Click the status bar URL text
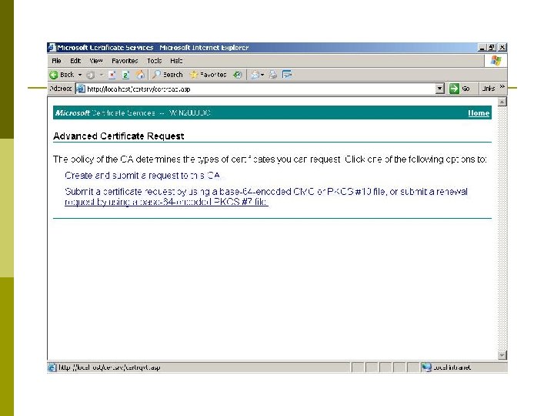Viewport: 554px width, 416px height. tap(109, 367)
